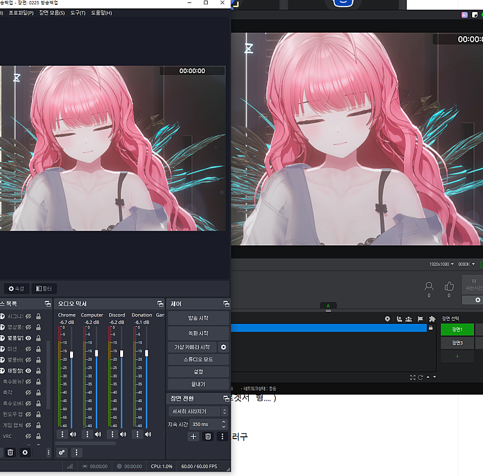The image size is (483, 476).
Task: Click the flag icon in the source toolbar
Action: point(420,319)
